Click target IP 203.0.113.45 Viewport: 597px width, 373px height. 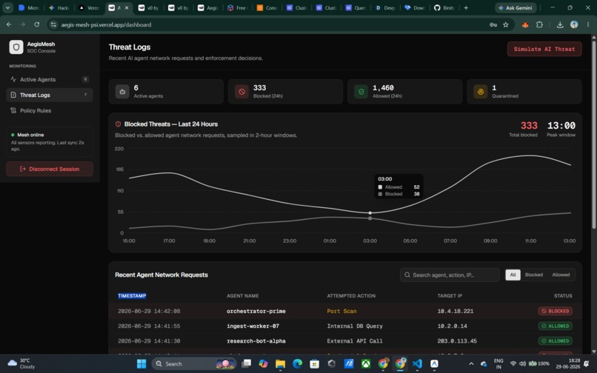pos(457,340)
